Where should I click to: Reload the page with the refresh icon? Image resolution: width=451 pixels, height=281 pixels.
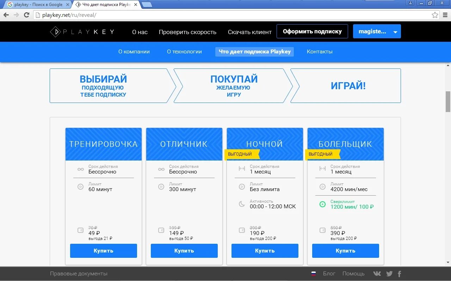[26, 15]
